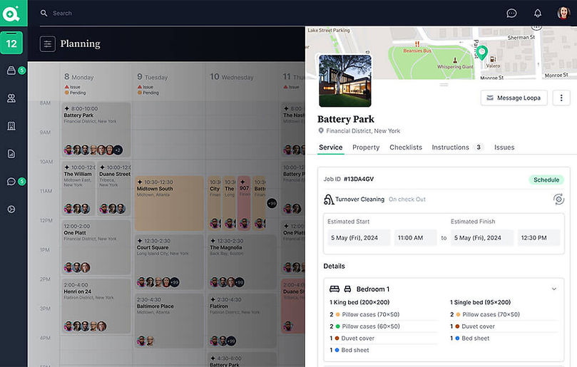Click the Instructions count badge 3

click(x=478, y=147)
